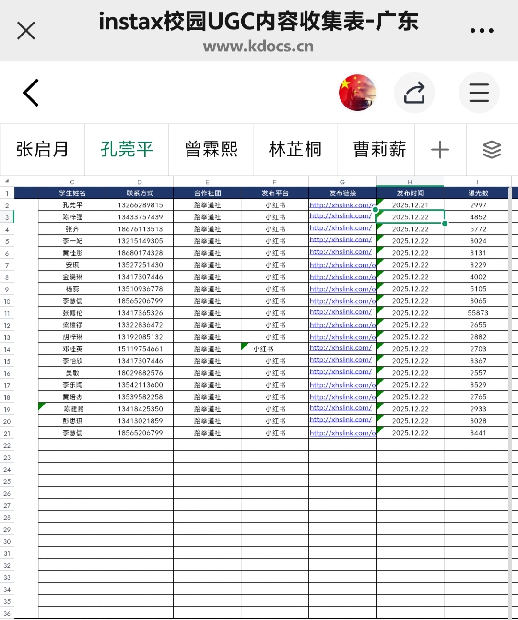Select name cell 梁媛铮
The image size is (518, 620).
point(72,325)
